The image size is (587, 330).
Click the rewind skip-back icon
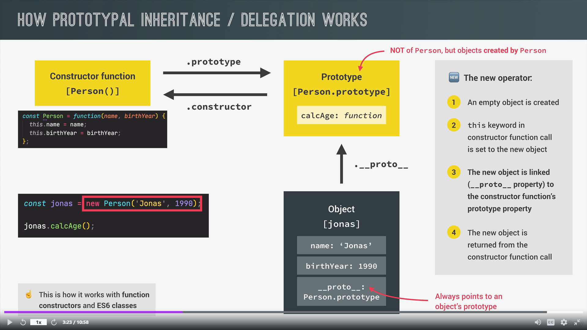click(x=23, y=322)
